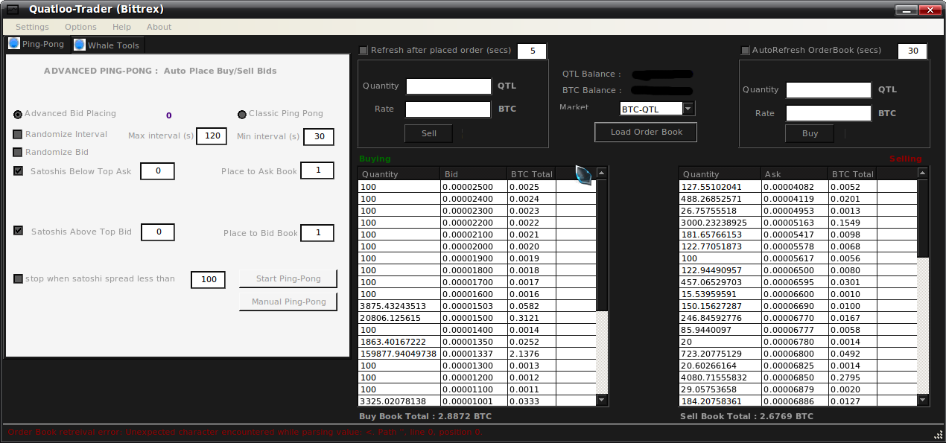Viewport: 946px width, 443px height.
Task: Open the Options menu
Action: (x=80, y=27)
